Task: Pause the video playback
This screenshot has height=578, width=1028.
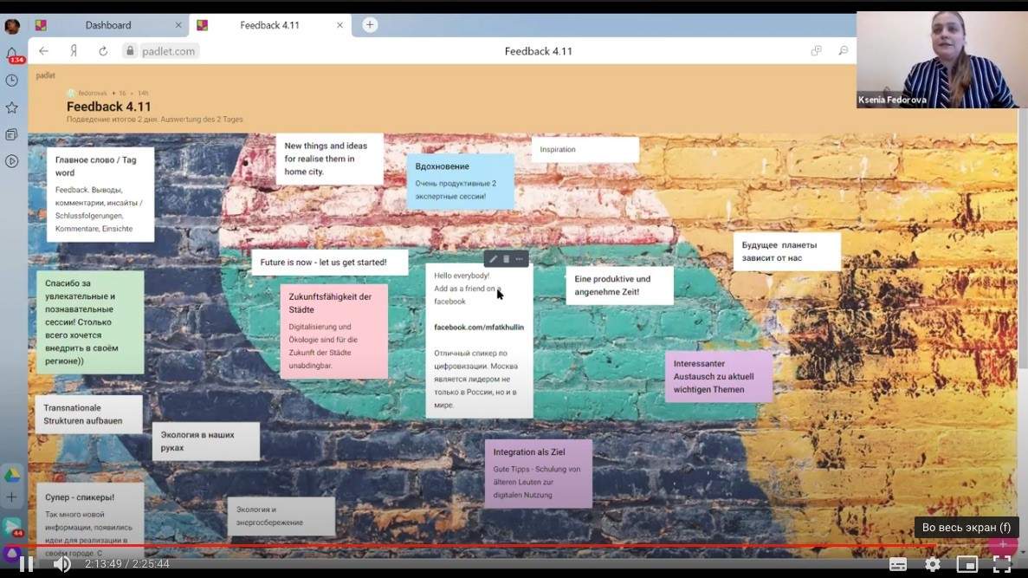Action: [x=26, y=563]
